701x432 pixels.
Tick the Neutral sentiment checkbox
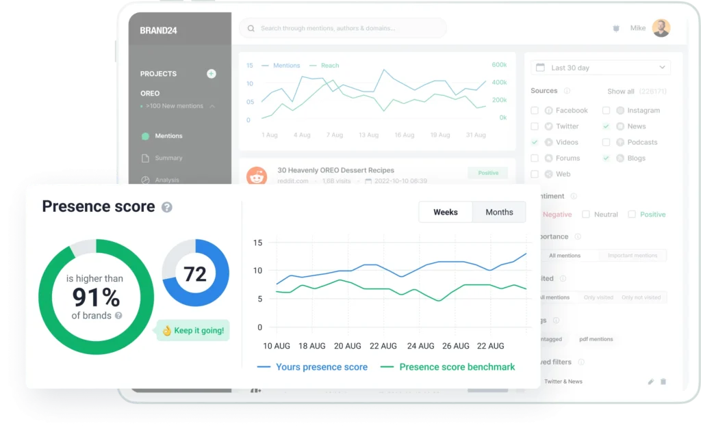pyautogui.click(x=585, y=215)
